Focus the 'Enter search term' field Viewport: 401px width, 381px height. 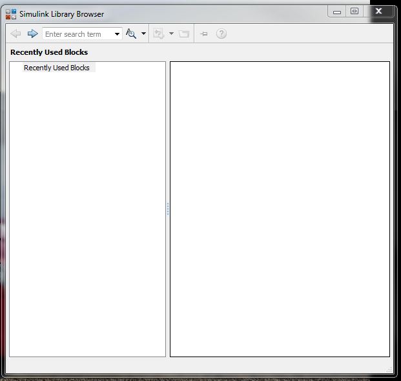pyautogui.click(x=76, y=34)
